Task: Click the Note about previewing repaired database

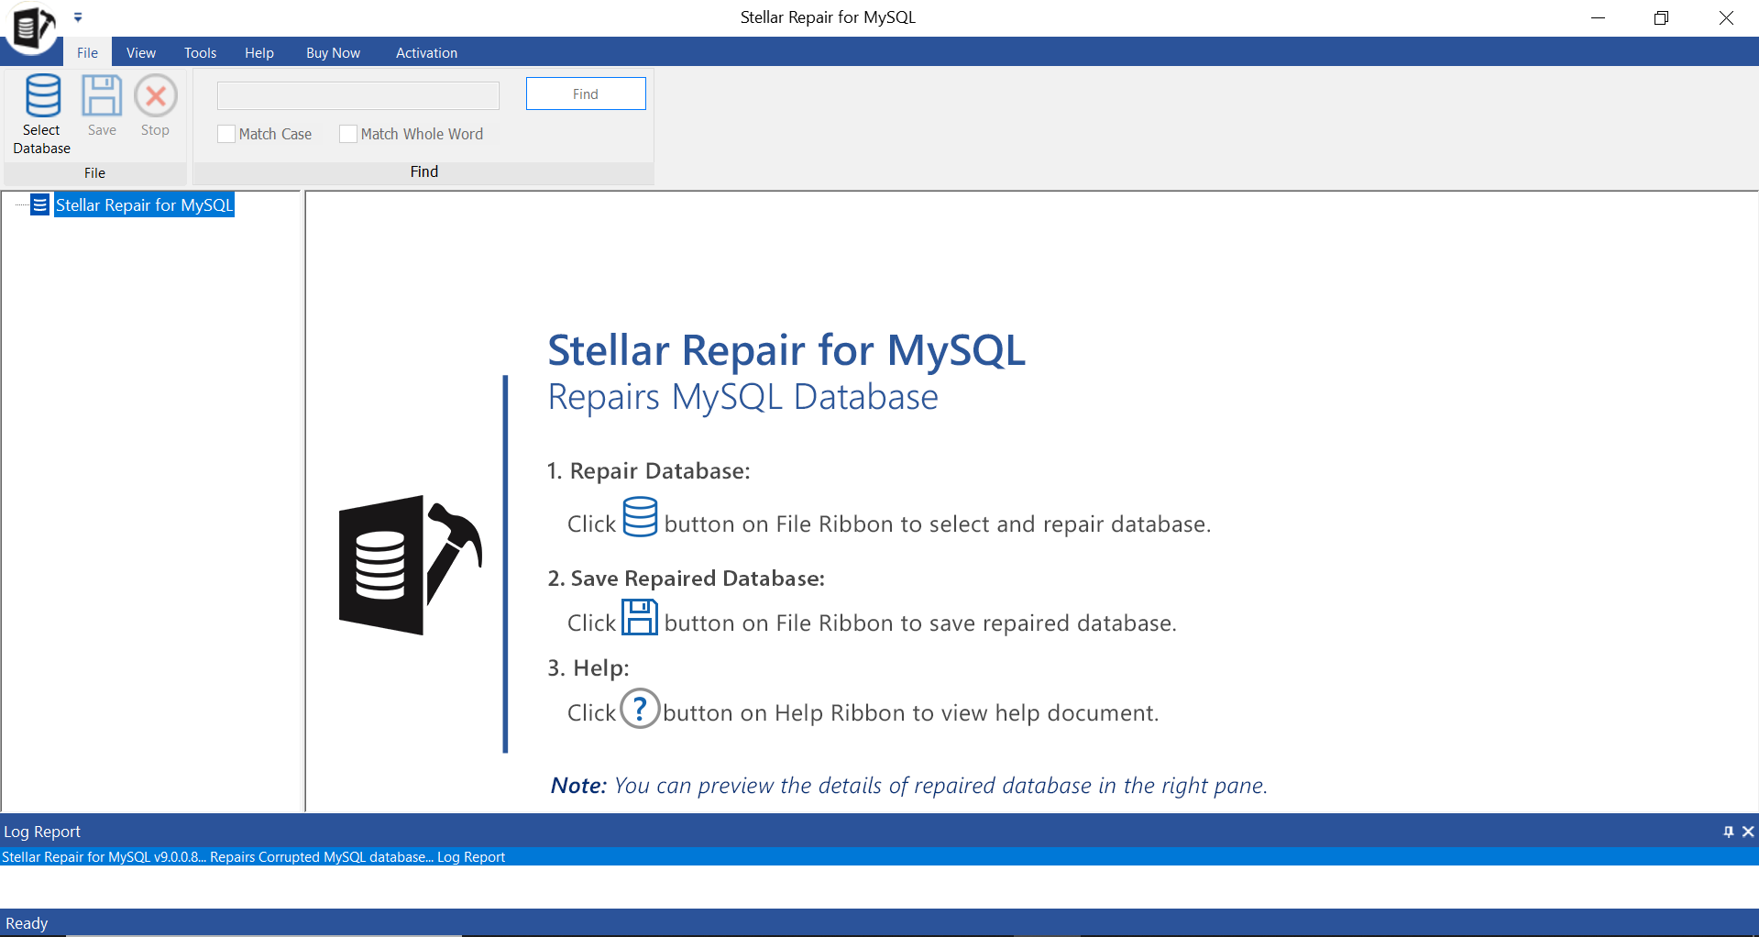Action: pos(909,786)
